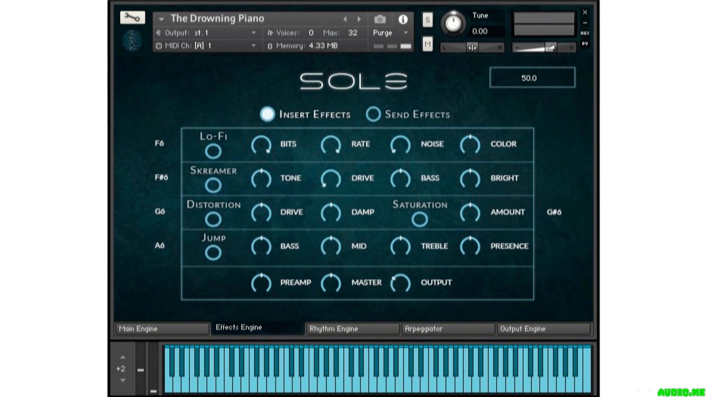Click the A6 key label

(x=159, y=245)
